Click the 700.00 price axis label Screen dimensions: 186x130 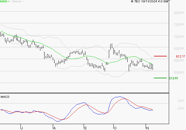179,37
